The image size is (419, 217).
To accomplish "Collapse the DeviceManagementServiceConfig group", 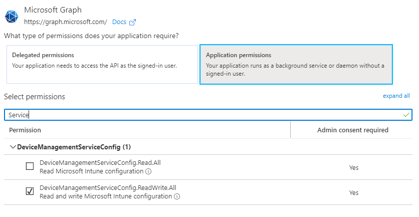I will (x=13, y=147).
